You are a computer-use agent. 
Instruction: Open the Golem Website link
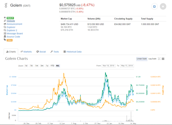pos(11,21)
